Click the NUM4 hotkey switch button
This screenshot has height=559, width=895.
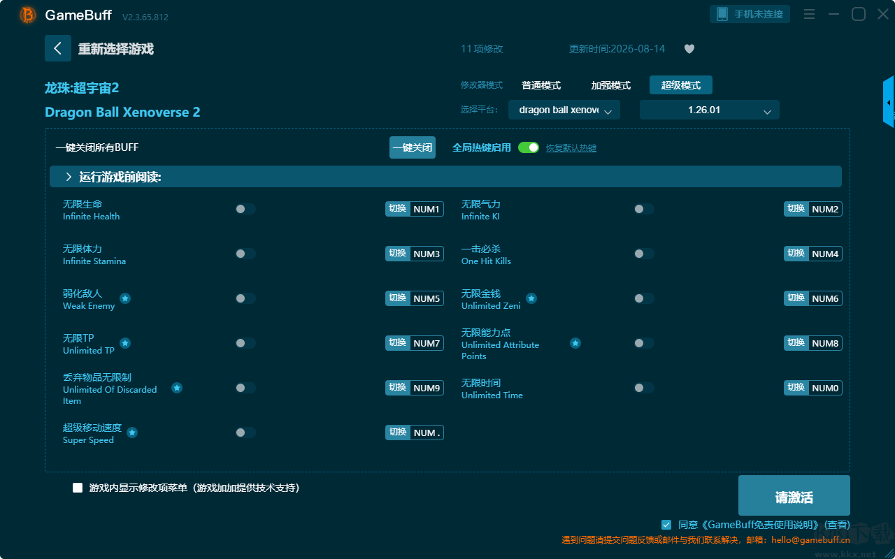pyautogui.click(x=813, y=254)
